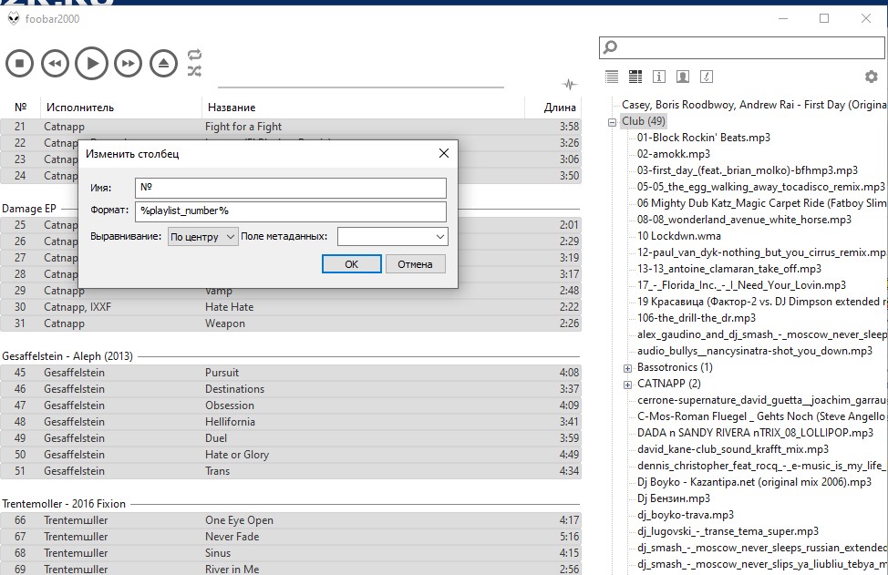
Task: Open settings via the gear icon
Action: (871, 77)
